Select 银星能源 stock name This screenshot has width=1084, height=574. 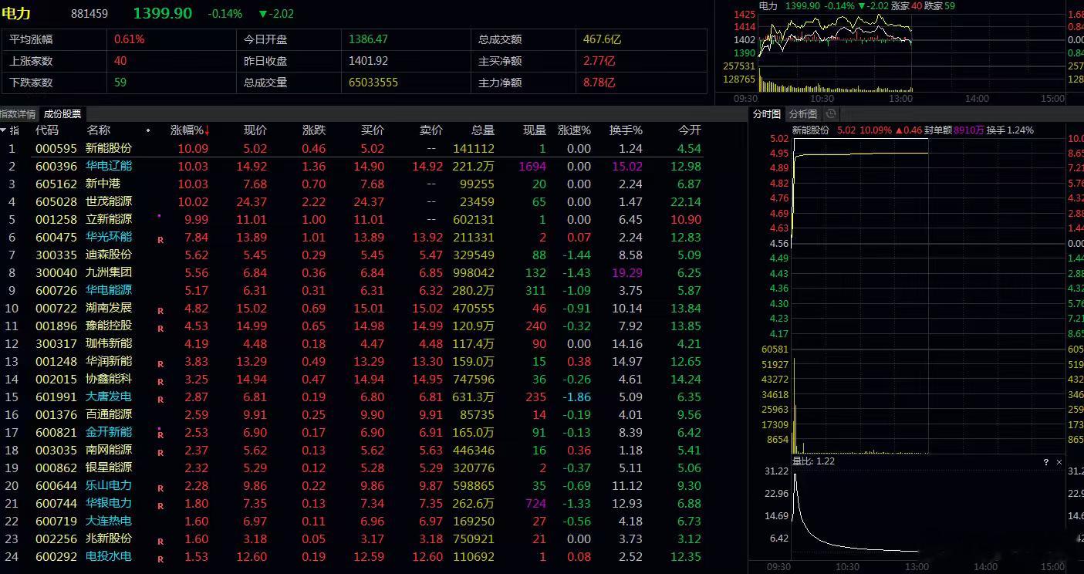tap(109, 468)
